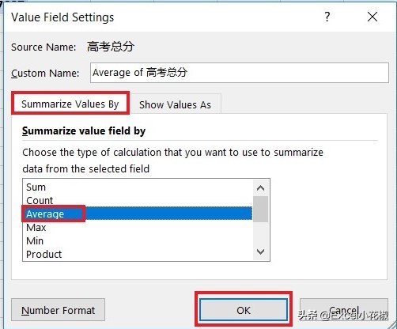
Task: Click the list scroll down arrow
Action: coord(260,251)
